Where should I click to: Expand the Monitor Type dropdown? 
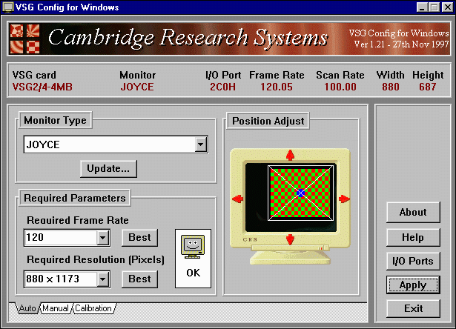coord(200,144)
